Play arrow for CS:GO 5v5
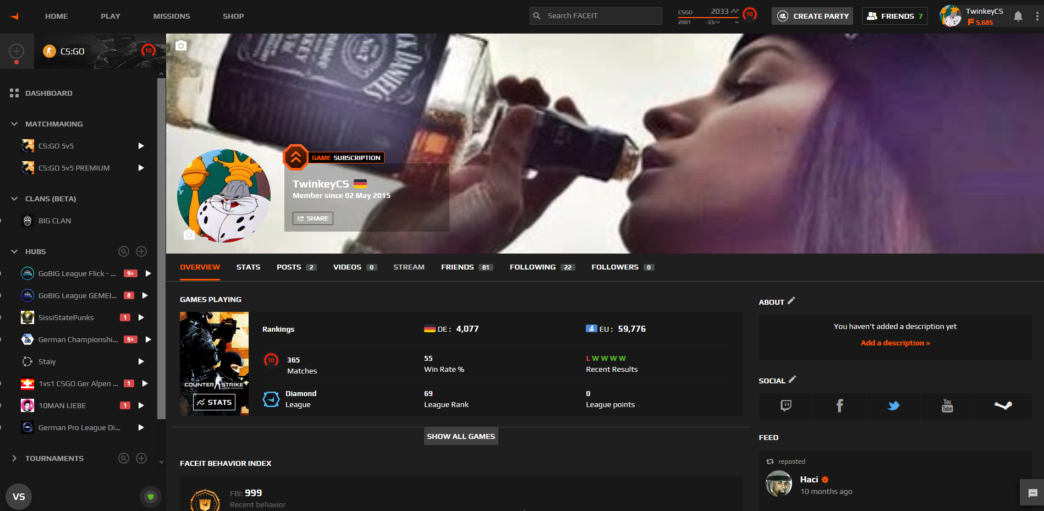 141,146
